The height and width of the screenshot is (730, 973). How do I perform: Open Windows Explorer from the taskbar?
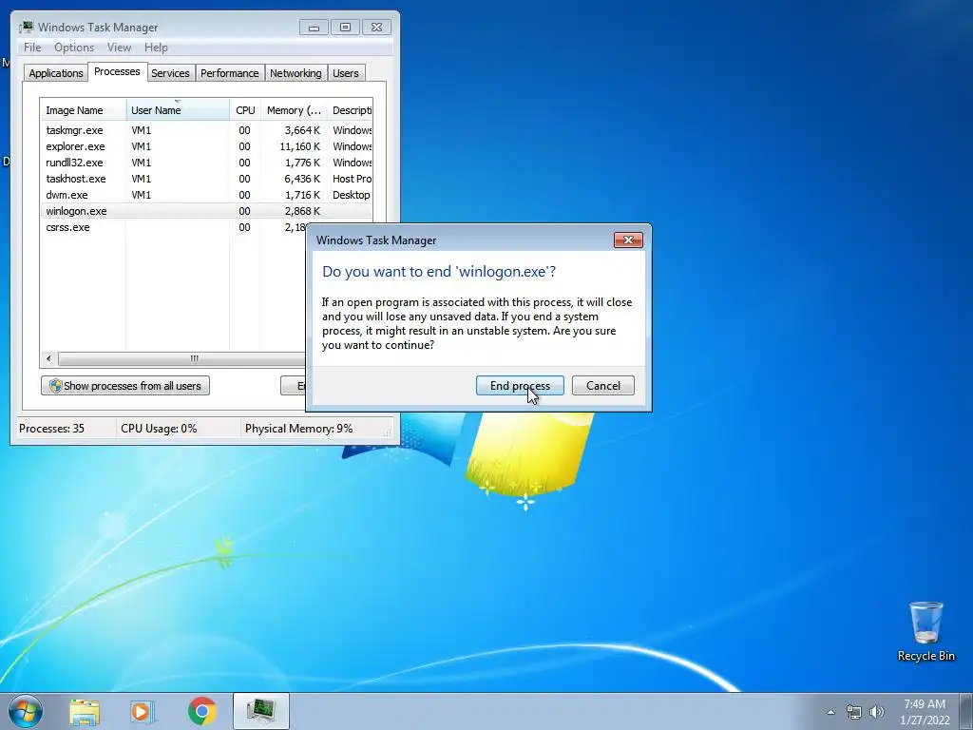click(85, 711)
